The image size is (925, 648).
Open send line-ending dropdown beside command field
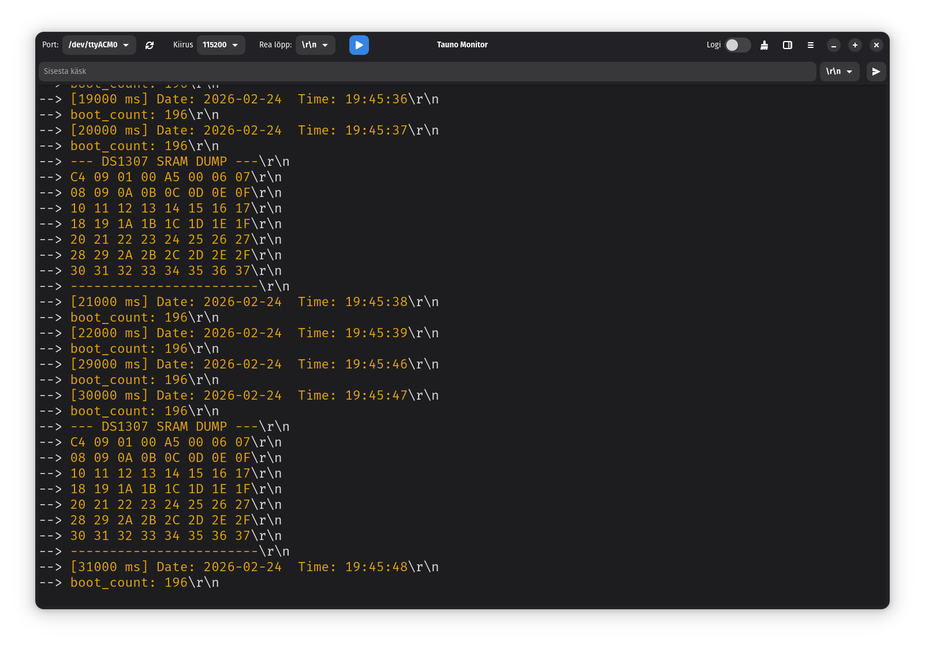[839, 72]
